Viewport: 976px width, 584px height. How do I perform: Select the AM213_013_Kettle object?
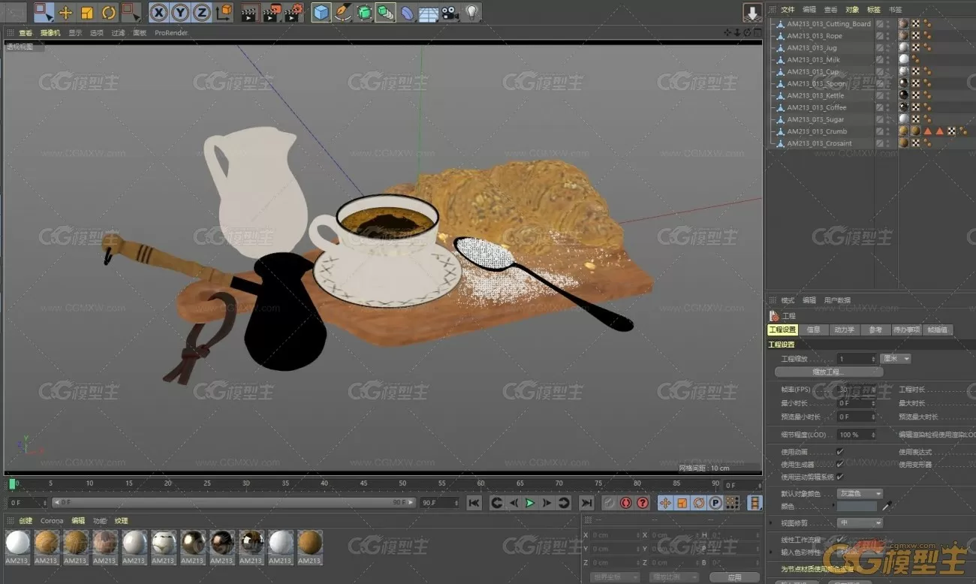point(815,95)
